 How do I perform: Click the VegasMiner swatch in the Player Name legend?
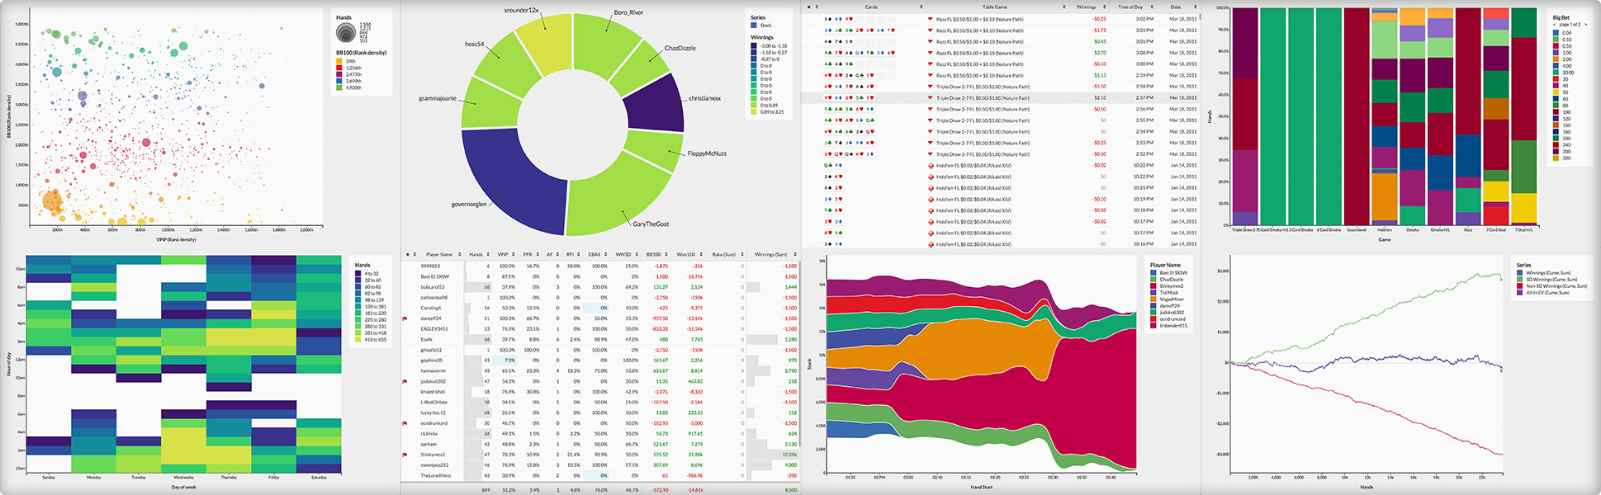(x=1153, y=299)
